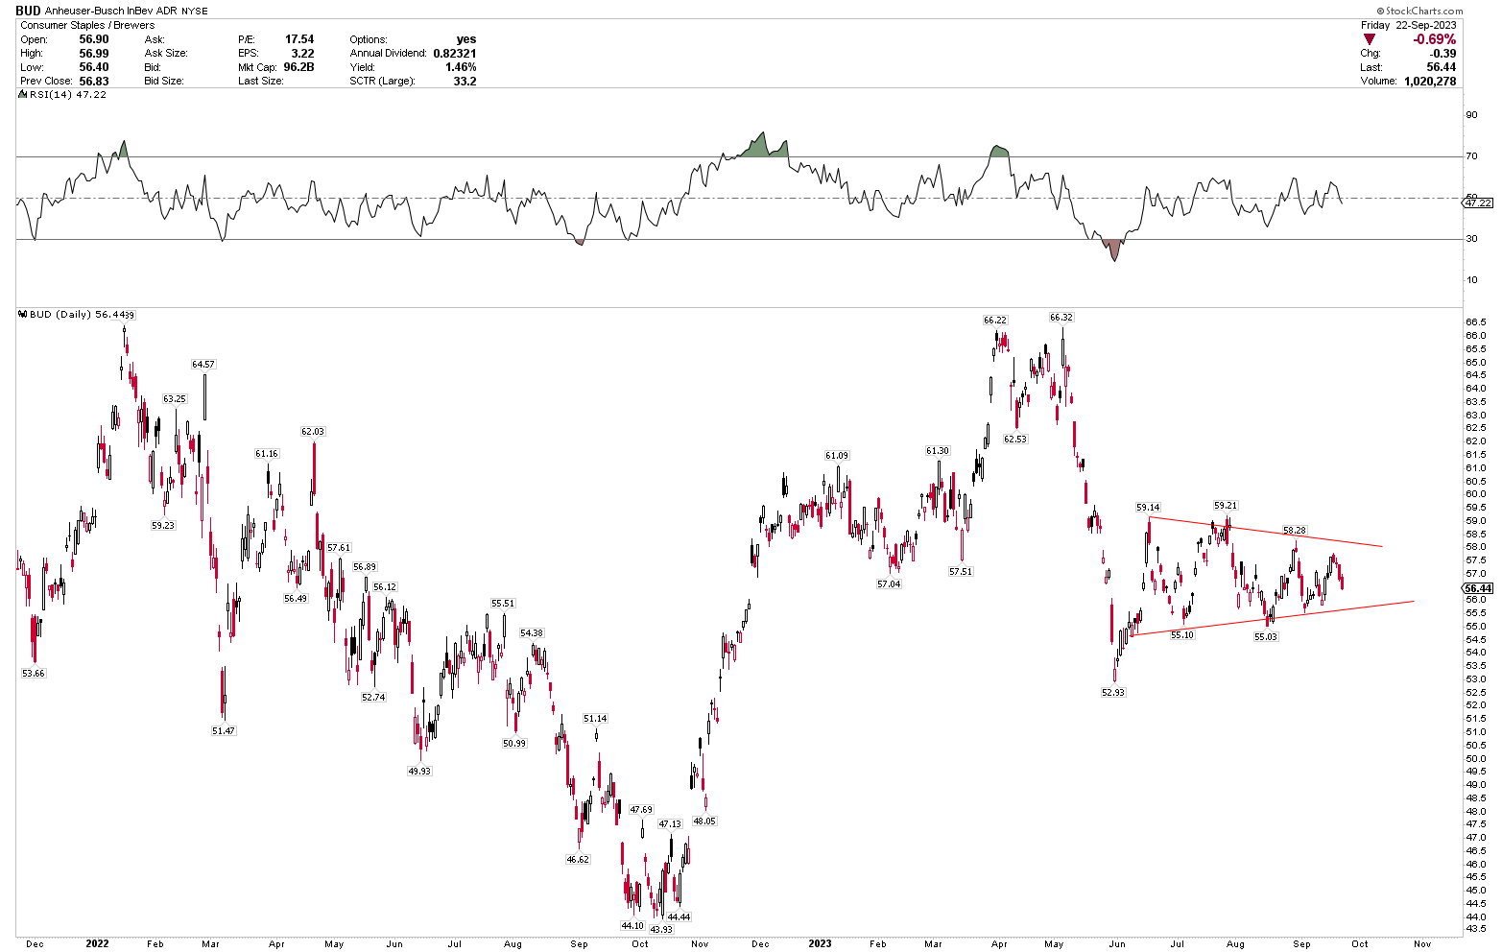Screen dimensions: 1502x952
Task: Click the 59.21 high price label
Action: pyautogui.click(x=1226, y=505)
